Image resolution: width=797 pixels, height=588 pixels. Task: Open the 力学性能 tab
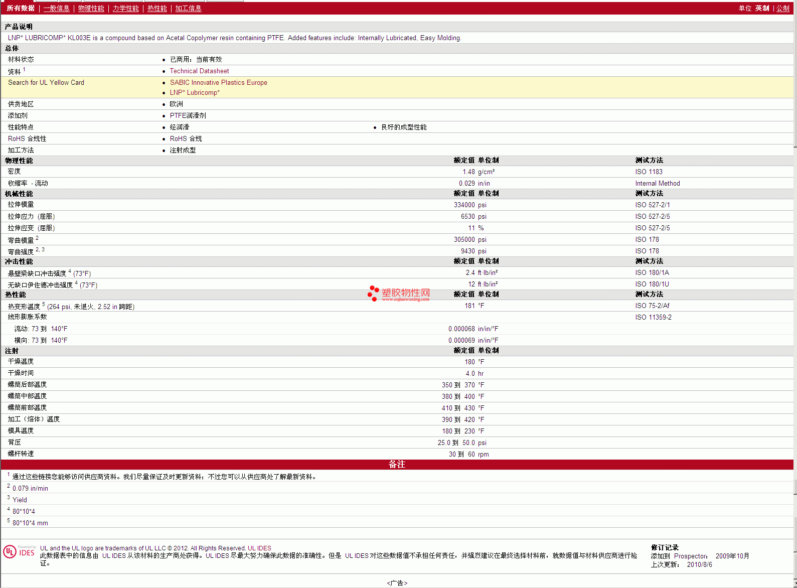click(125, 8)
